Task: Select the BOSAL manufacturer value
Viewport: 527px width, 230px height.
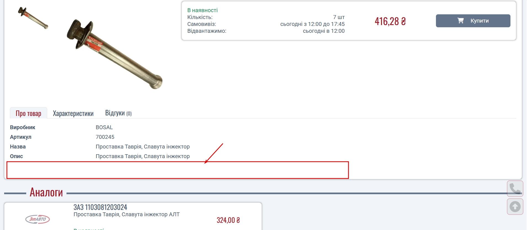Action: [104, 127]
